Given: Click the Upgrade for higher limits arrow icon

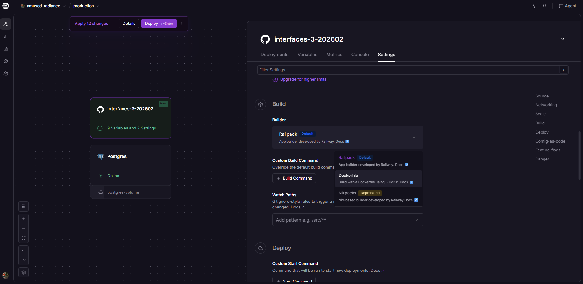Looking at the screenshot, I should 275,80.
